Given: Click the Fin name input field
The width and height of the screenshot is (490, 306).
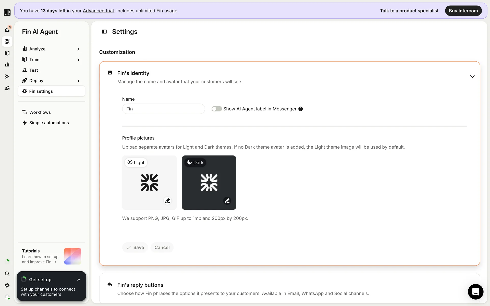Looking at the screenshot, I should 163,109.
